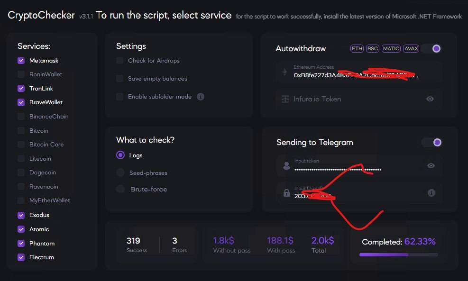Select the Seed-phrases check mode
This screenshot has width=468, height=281.
[120, 172]
